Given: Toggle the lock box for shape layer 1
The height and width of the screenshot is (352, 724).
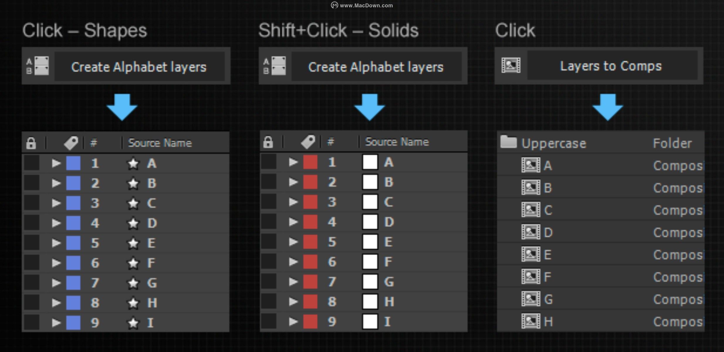Looking at the screenshot, I should tap(31, 163).
